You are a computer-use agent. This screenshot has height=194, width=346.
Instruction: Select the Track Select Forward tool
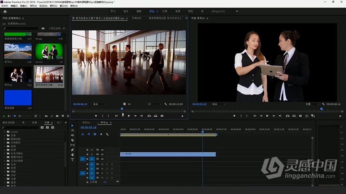pyautogui.click(x=72, y=130)
